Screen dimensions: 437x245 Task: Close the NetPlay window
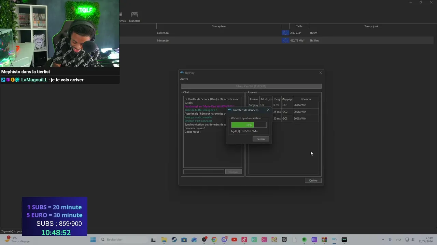coord(321,72)
